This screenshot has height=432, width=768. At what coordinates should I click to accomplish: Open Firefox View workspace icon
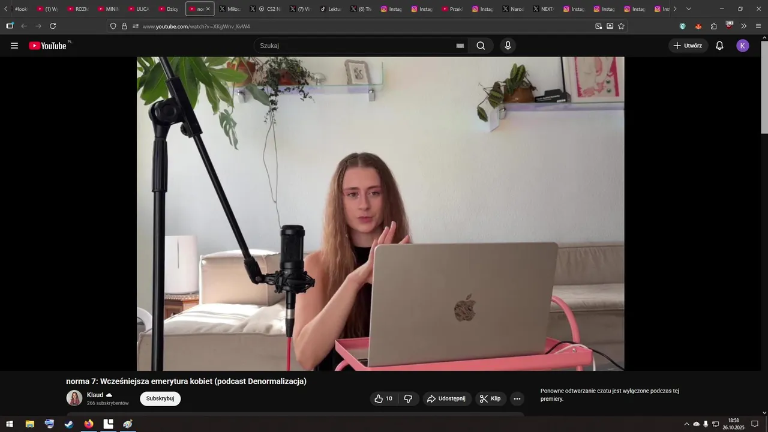pyautogui.click(x=10, y=26)
